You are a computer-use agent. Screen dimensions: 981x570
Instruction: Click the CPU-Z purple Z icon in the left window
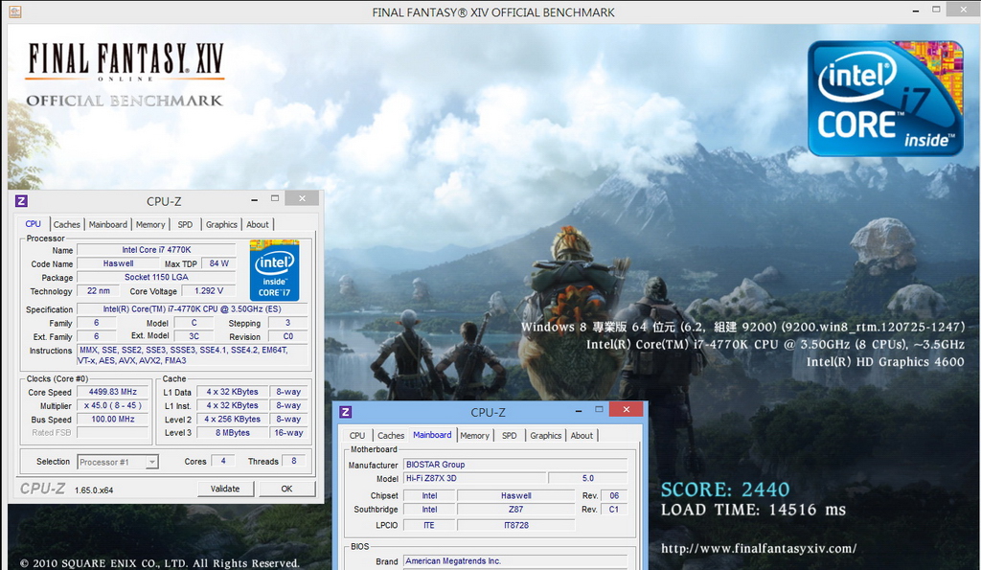point(21,201)
